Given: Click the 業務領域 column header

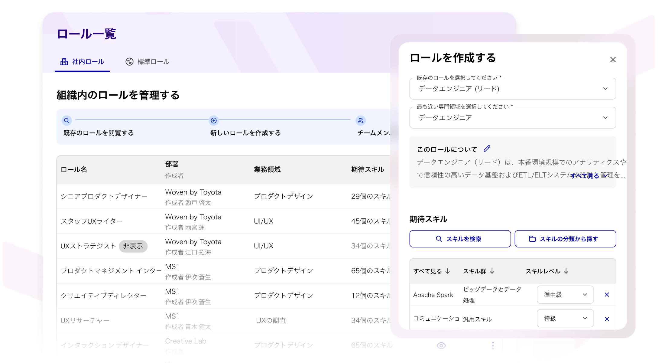Looking at the screenshot, I should tap(267, 169).
